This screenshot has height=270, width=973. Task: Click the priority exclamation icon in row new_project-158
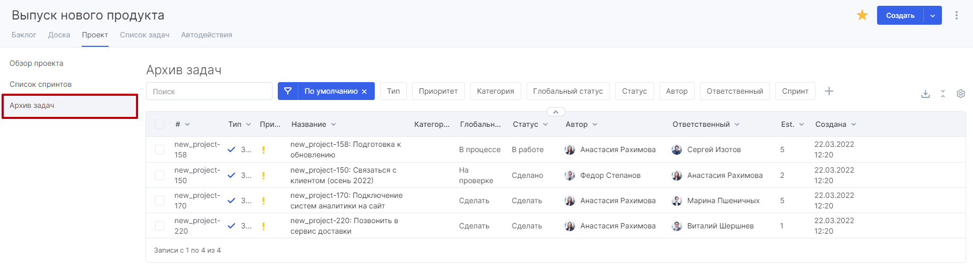tap(263, 149)
